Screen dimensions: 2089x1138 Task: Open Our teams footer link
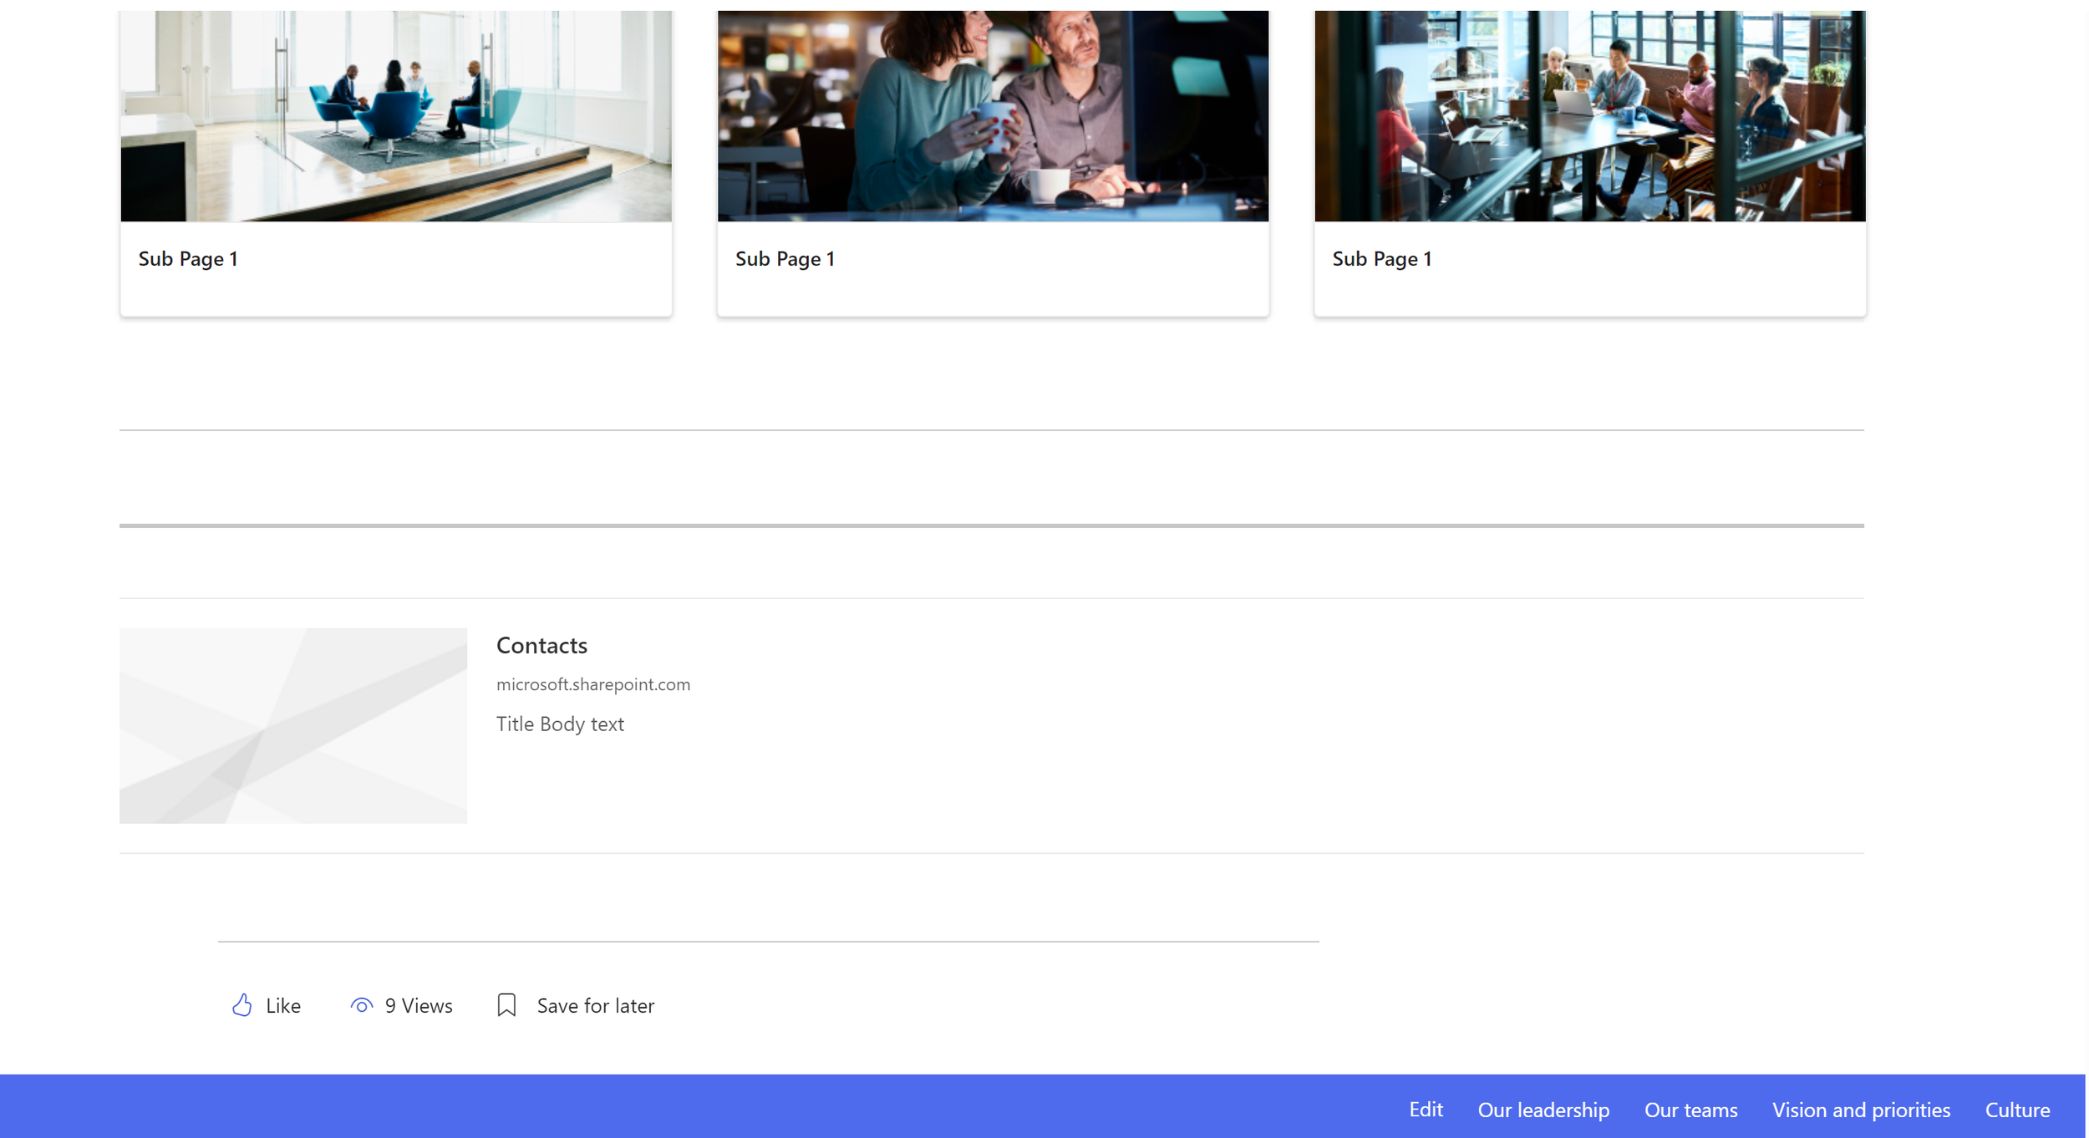1690,1110
